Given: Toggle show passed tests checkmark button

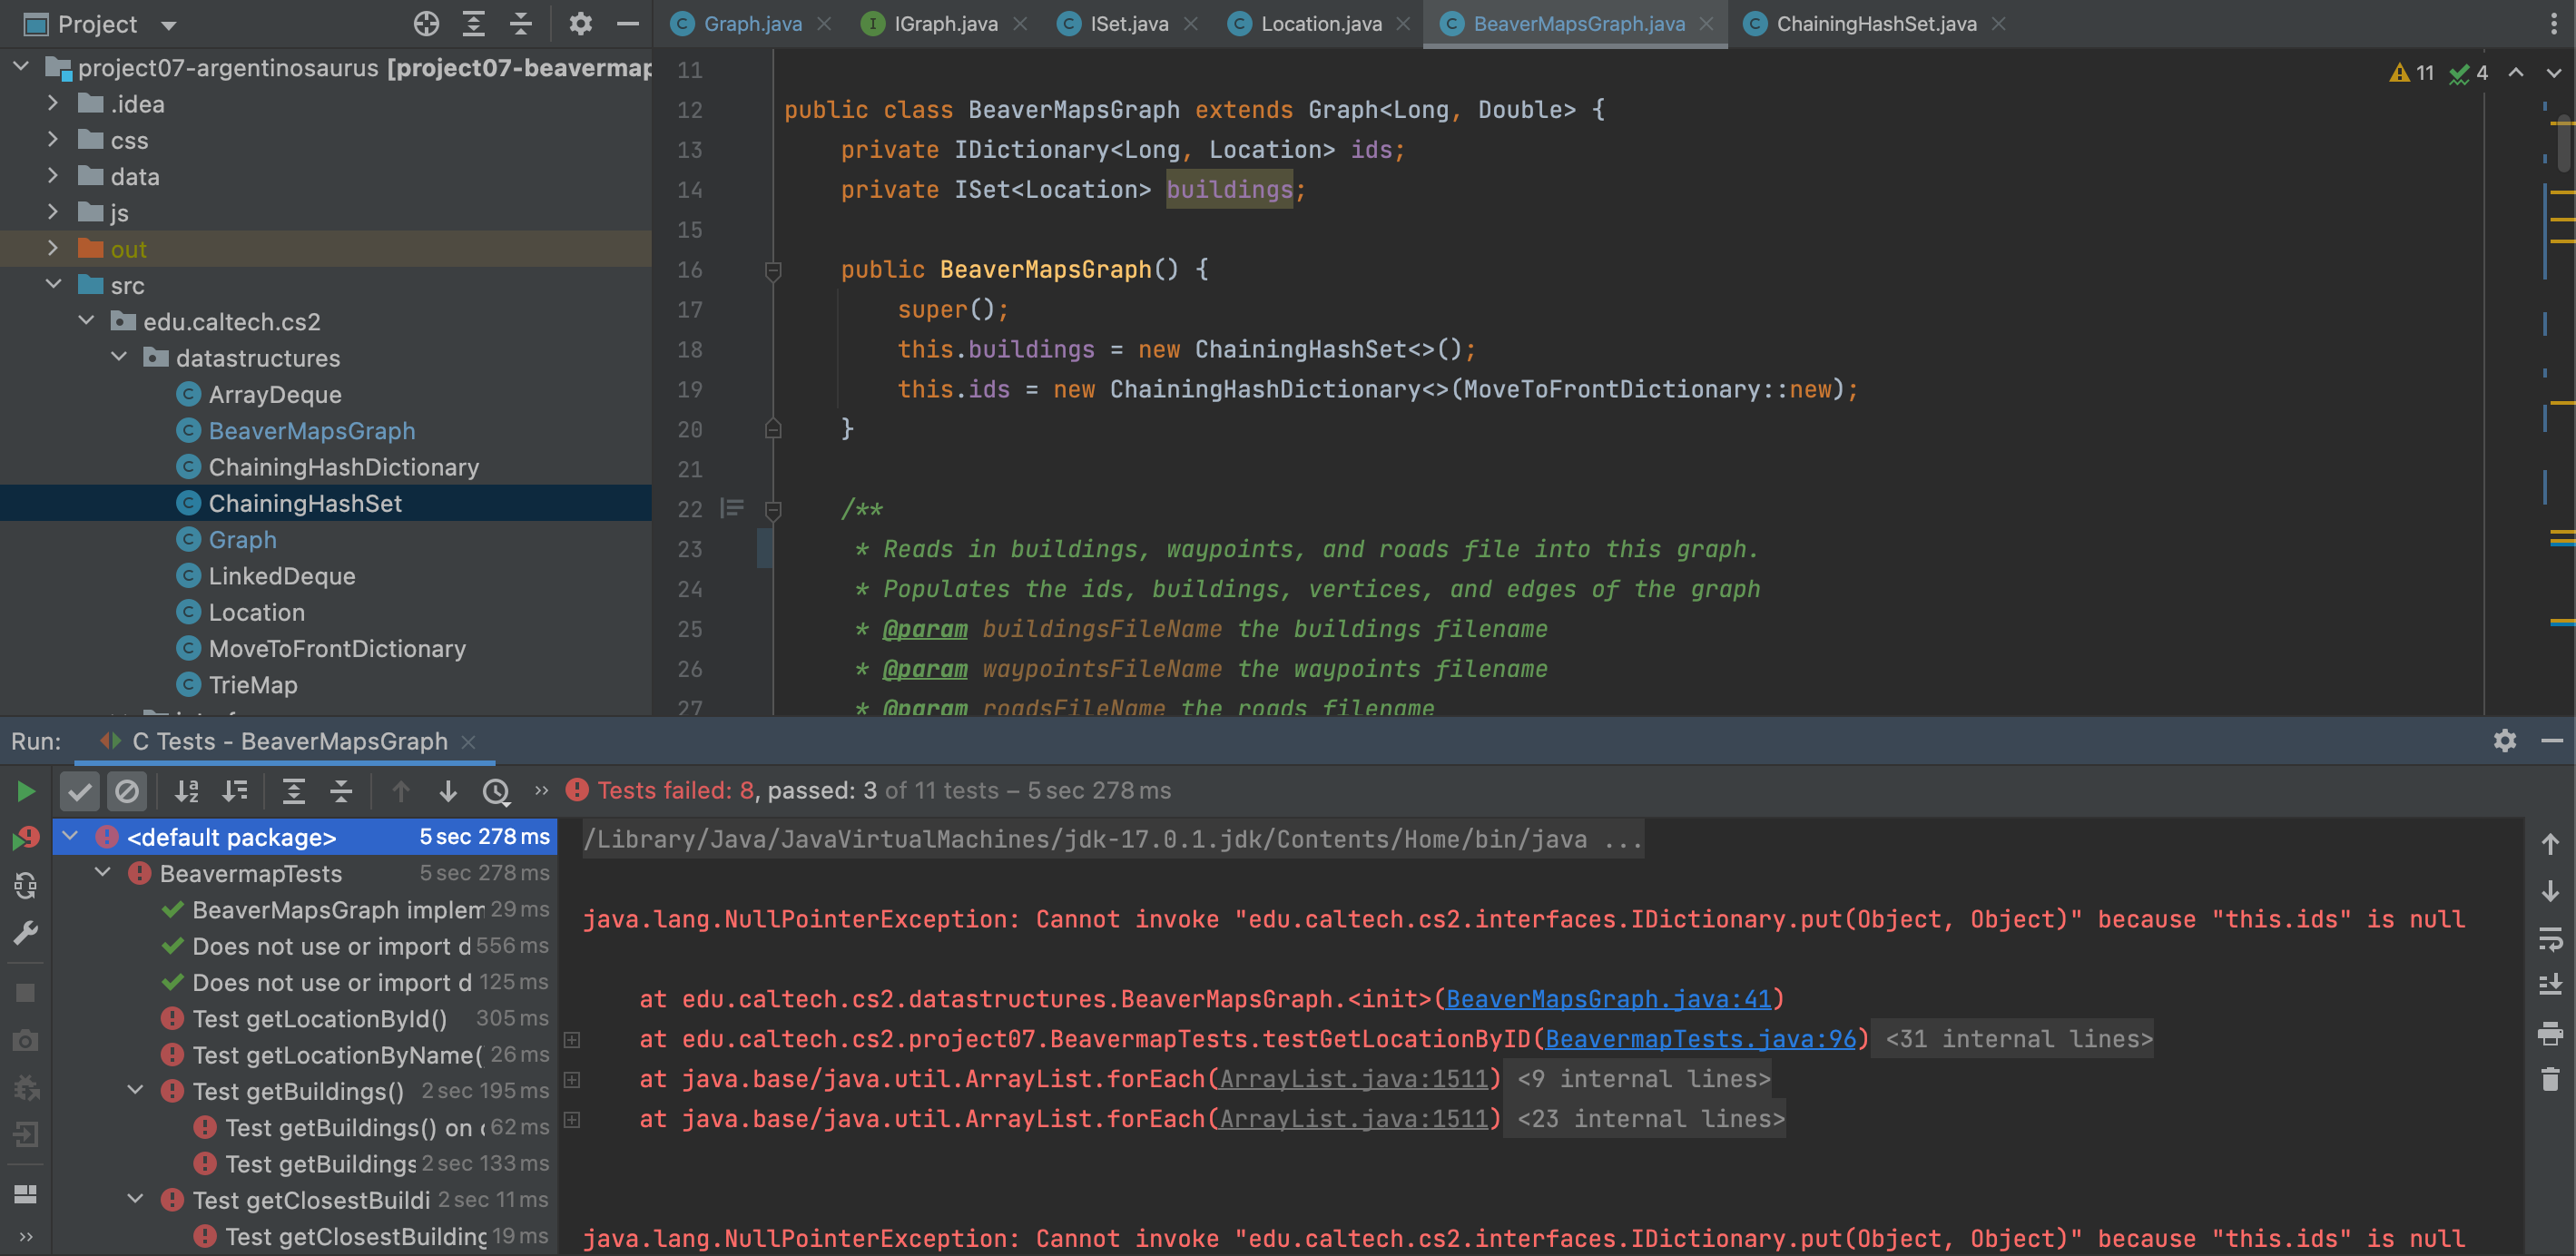Looking at the screenshot, I should [x=79, y=791].
